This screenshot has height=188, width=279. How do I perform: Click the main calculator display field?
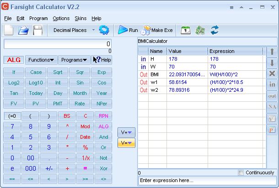(58, 44)
